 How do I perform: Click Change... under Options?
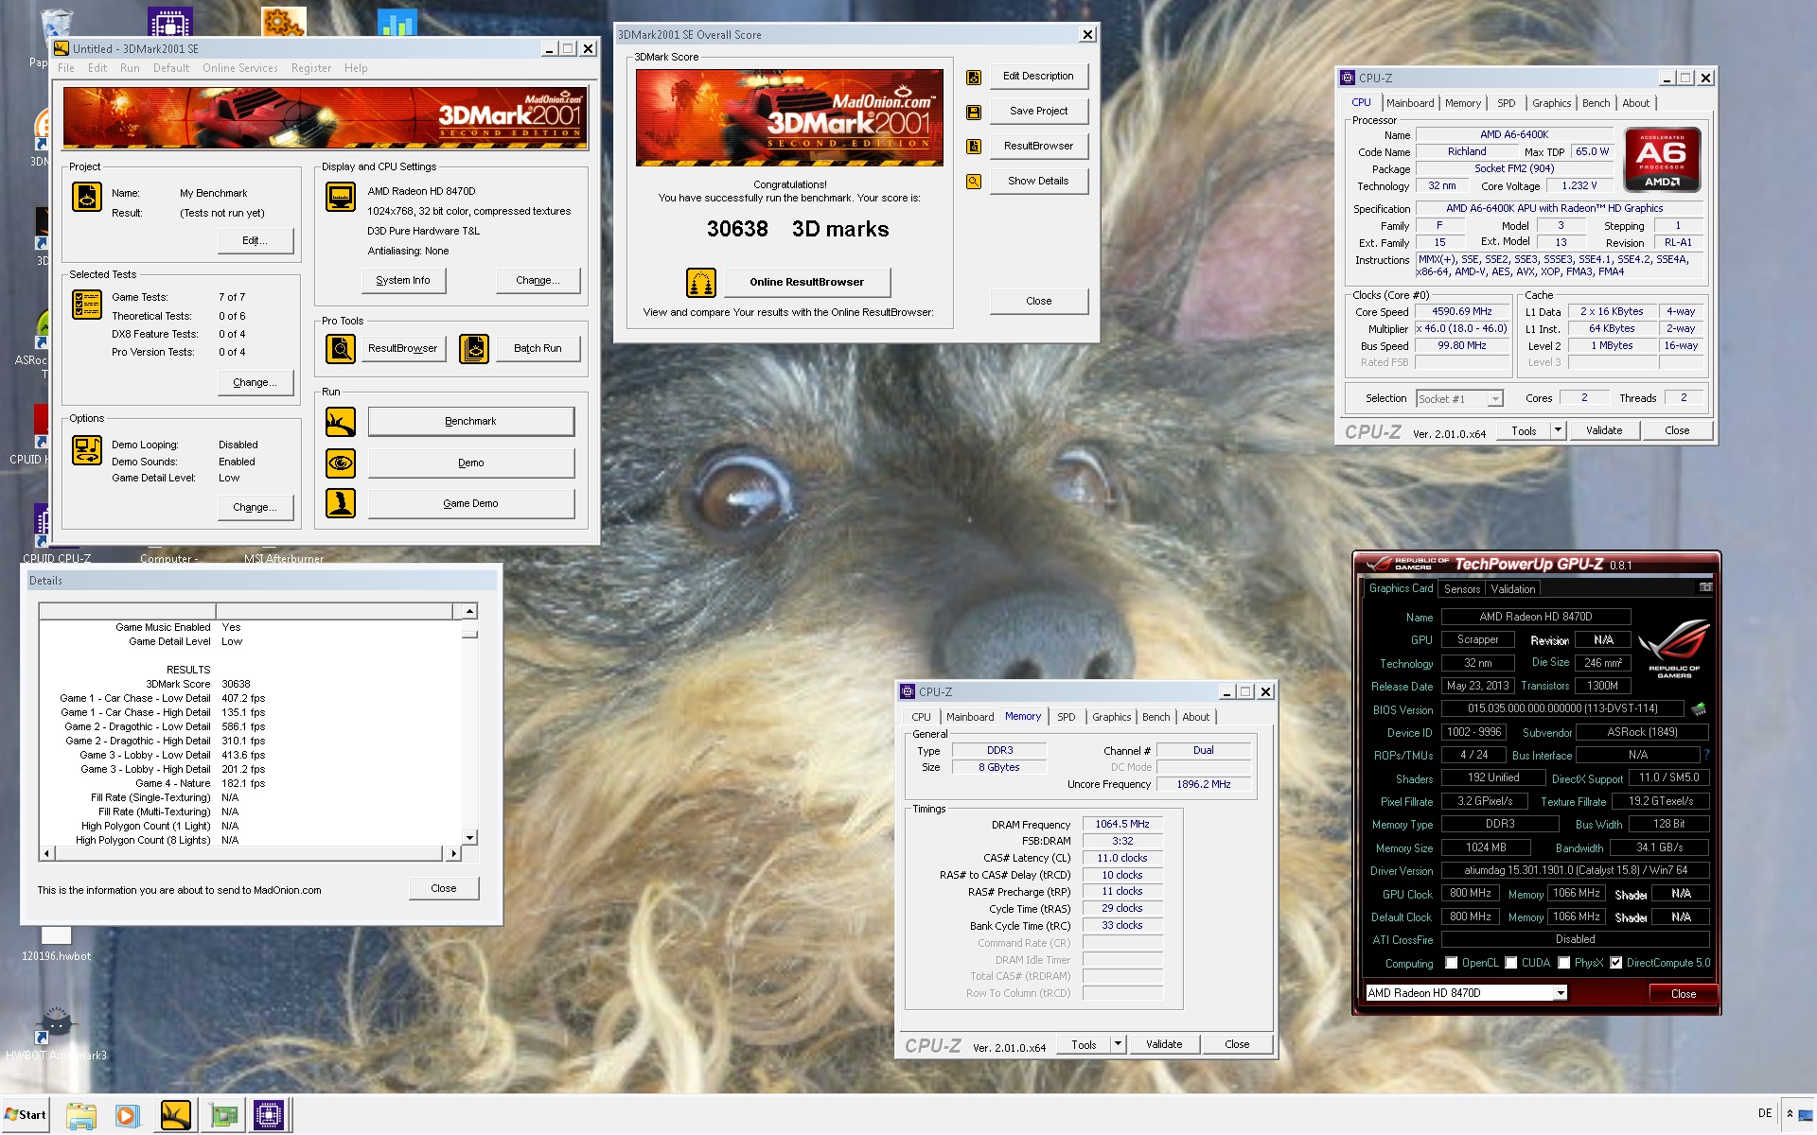click(255, 507)
